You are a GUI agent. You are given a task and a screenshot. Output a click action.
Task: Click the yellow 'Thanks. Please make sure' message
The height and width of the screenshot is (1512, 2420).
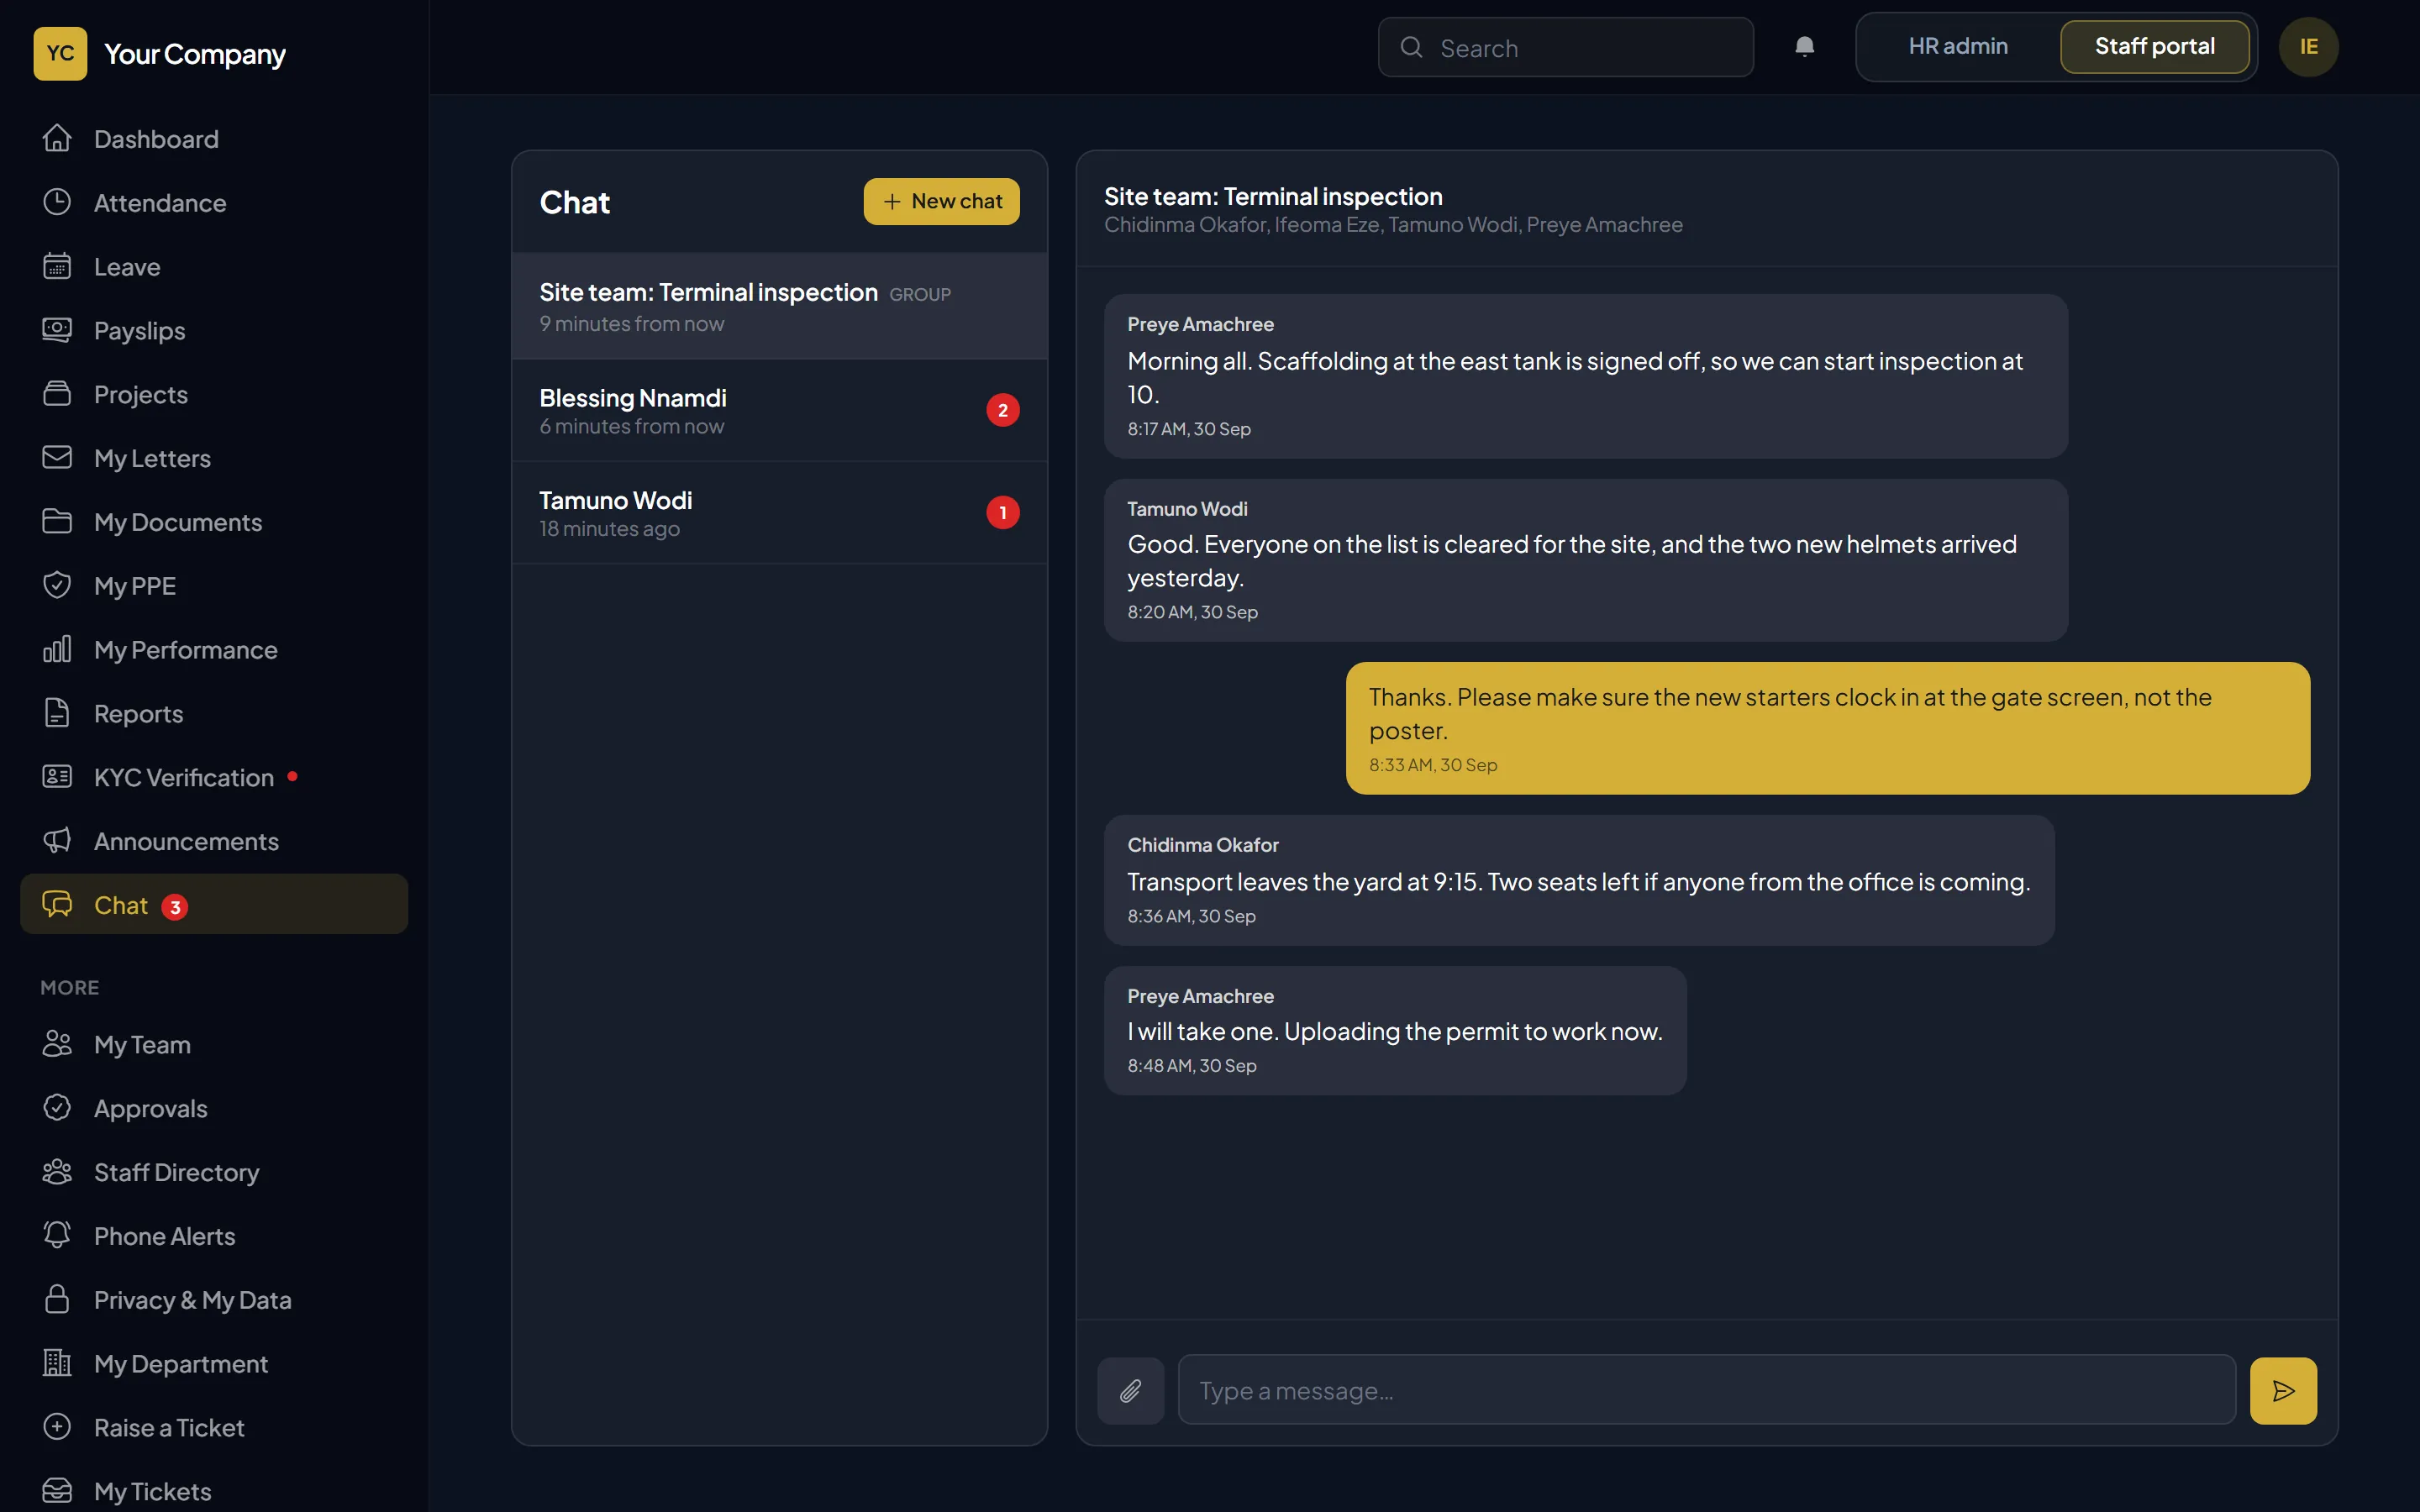pyautogui.click(x=1827, y=728)
